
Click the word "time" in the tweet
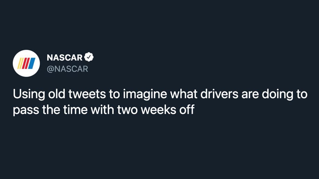75,109
